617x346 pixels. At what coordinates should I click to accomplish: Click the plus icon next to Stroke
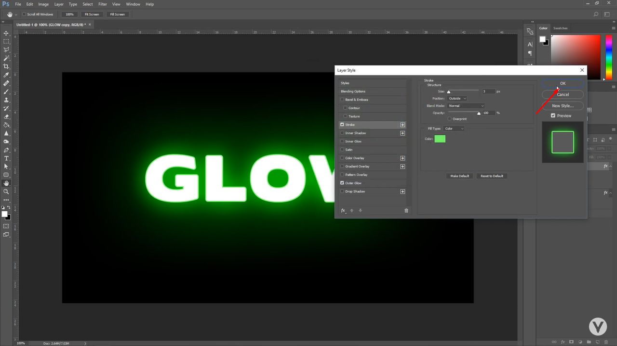[402, 125]
